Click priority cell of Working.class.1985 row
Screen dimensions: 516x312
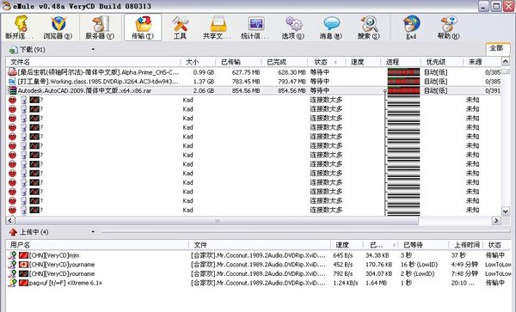tap(436, 82)
